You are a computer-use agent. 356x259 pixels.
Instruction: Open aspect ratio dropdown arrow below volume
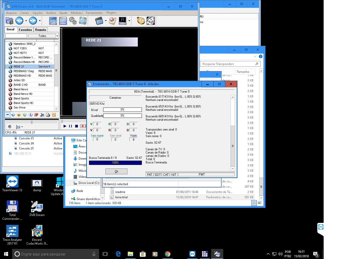pyautogui.click(x=22, y=127)
